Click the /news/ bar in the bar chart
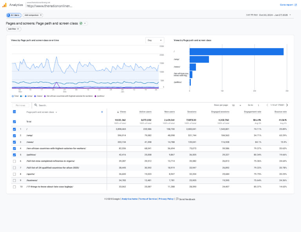 pyautogui.click(x=193, y=67)
